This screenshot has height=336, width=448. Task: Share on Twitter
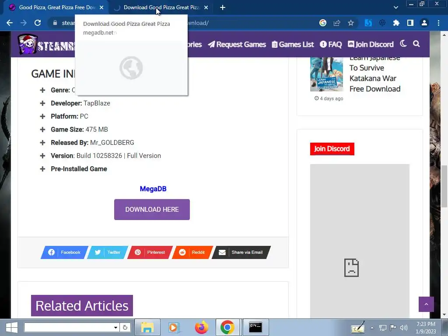108,252
